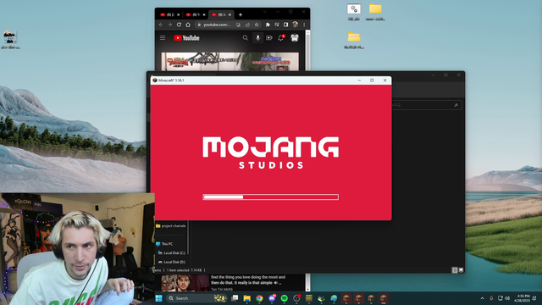The height and width of the screenshot is (305, 542).
Task: Open the top YouTube video thumbnail
Action: 230,62
